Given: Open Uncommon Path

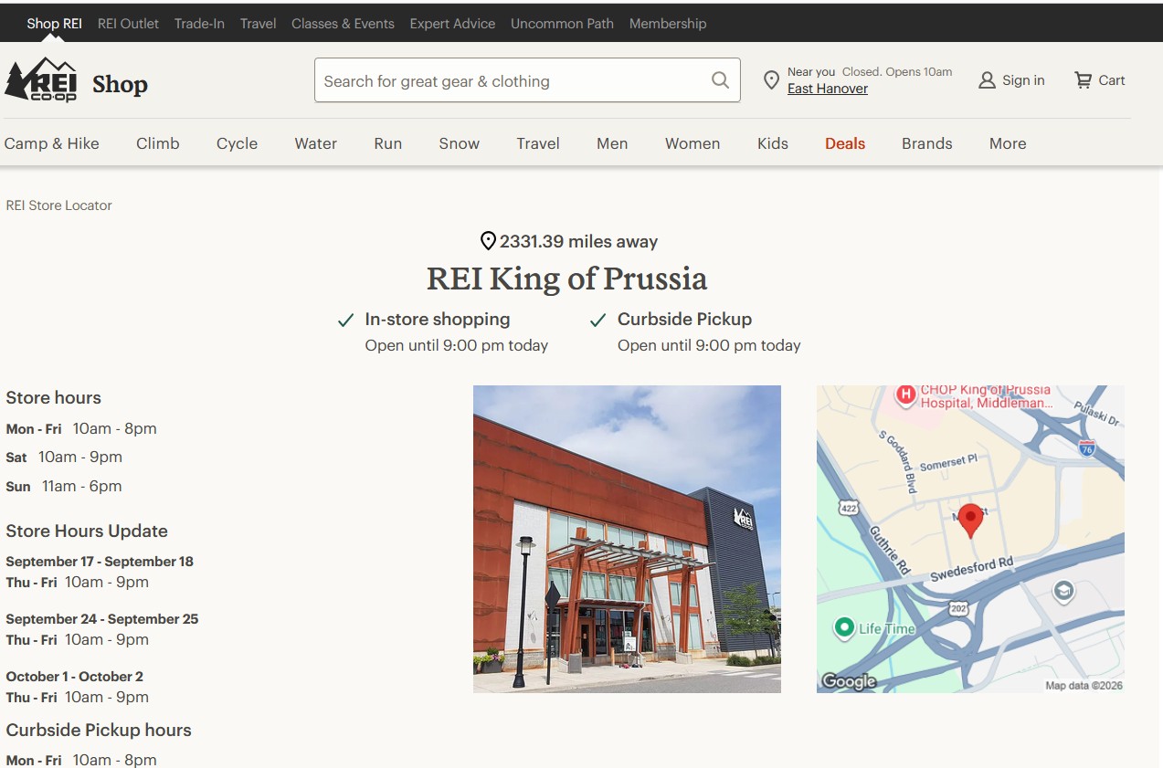Looking at the screenshot, I should point(562,24).
